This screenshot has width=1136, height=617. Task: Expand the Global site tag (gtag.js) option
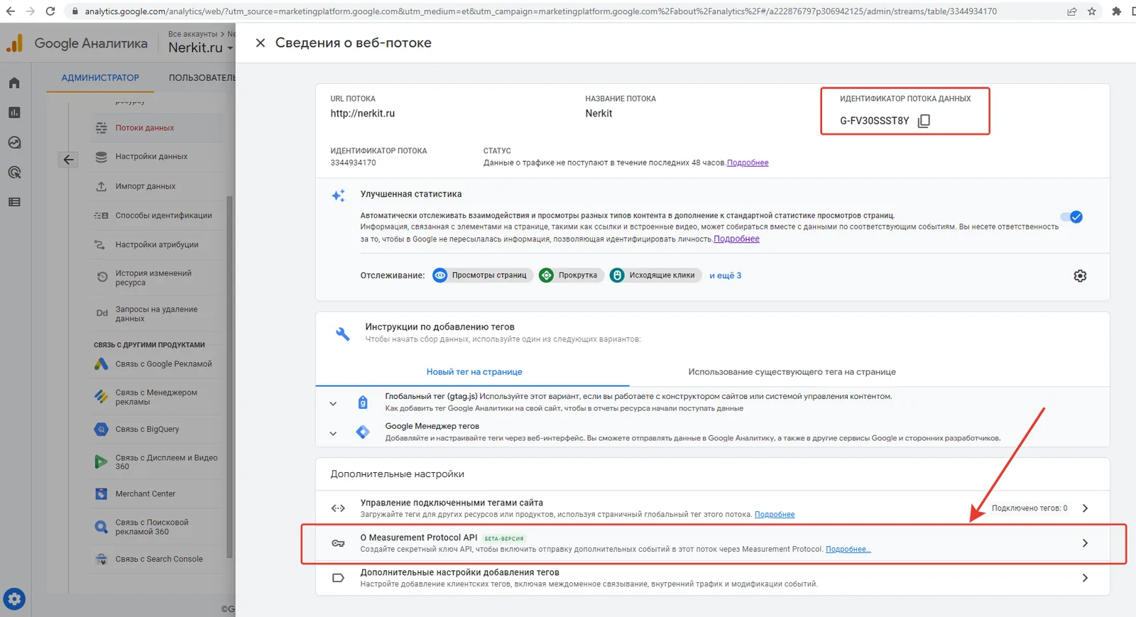[x=333, y=403]
